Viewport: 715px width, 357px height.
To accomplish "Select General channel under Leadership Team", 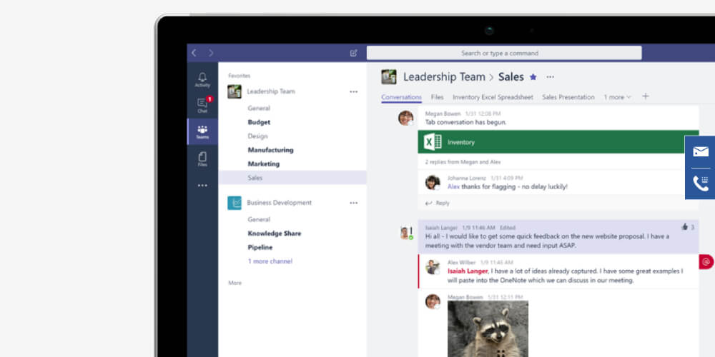I will click(x=259, y=109).
